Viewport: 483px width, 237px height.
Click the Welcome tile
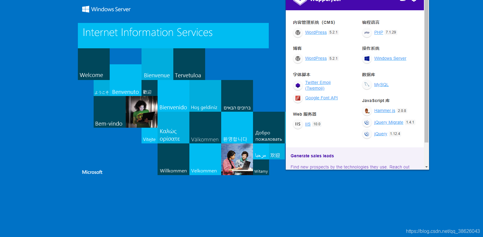pos(94,64)
